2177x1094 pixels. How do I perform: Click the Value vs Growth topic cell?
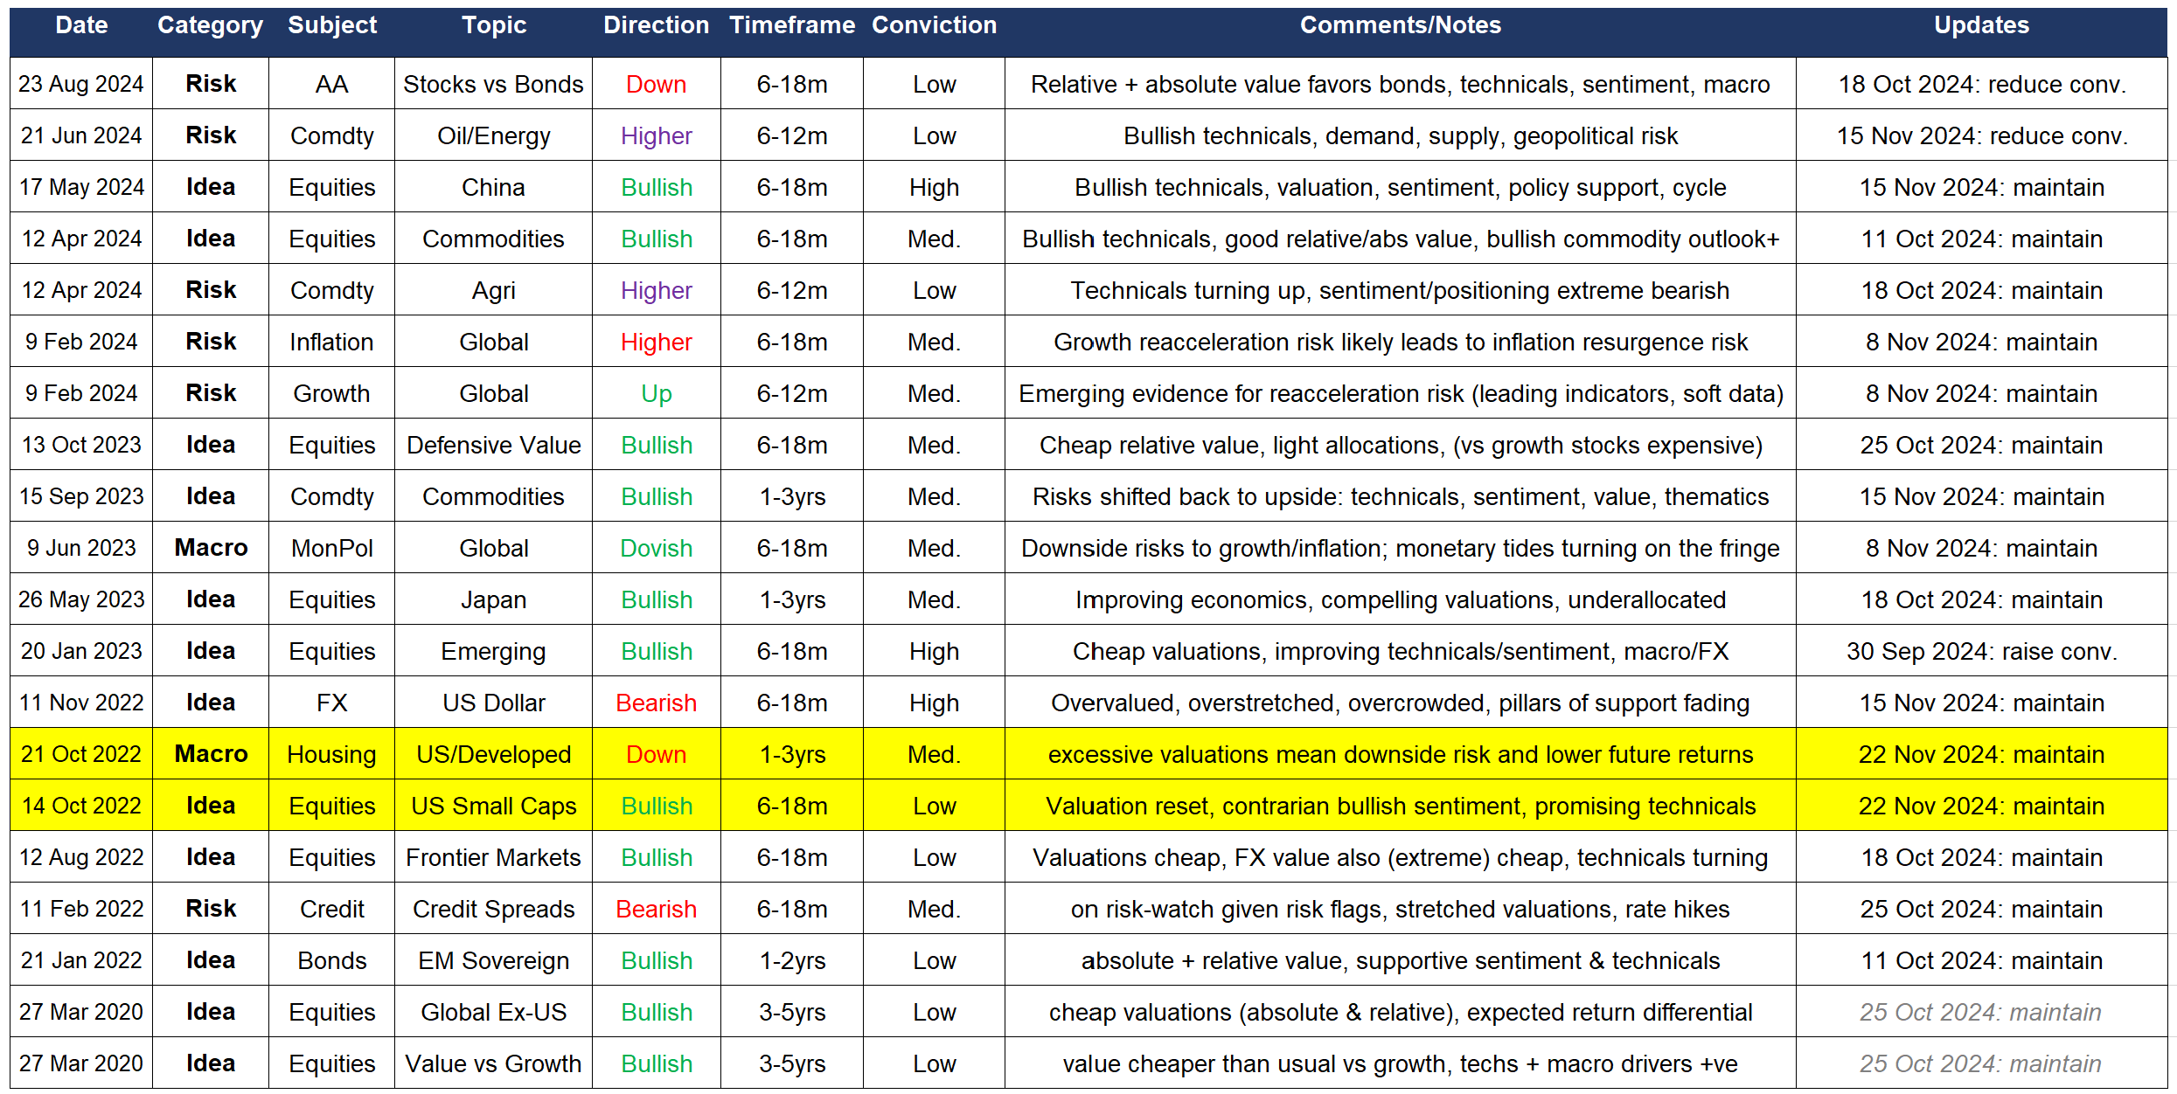click(x=493, y=1064)
